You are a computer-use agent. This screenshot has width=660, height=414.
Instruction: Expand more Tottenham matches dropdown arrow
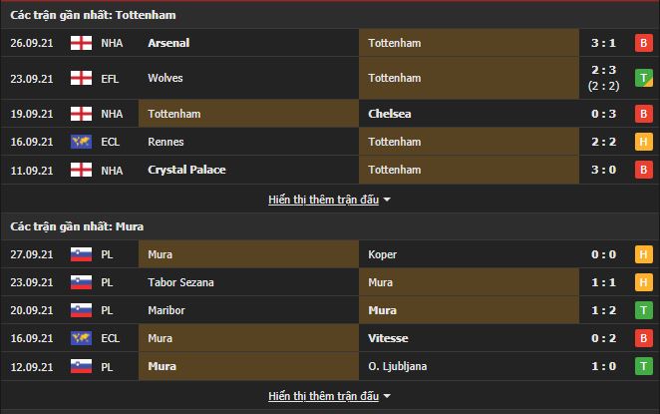pos(387,200)
